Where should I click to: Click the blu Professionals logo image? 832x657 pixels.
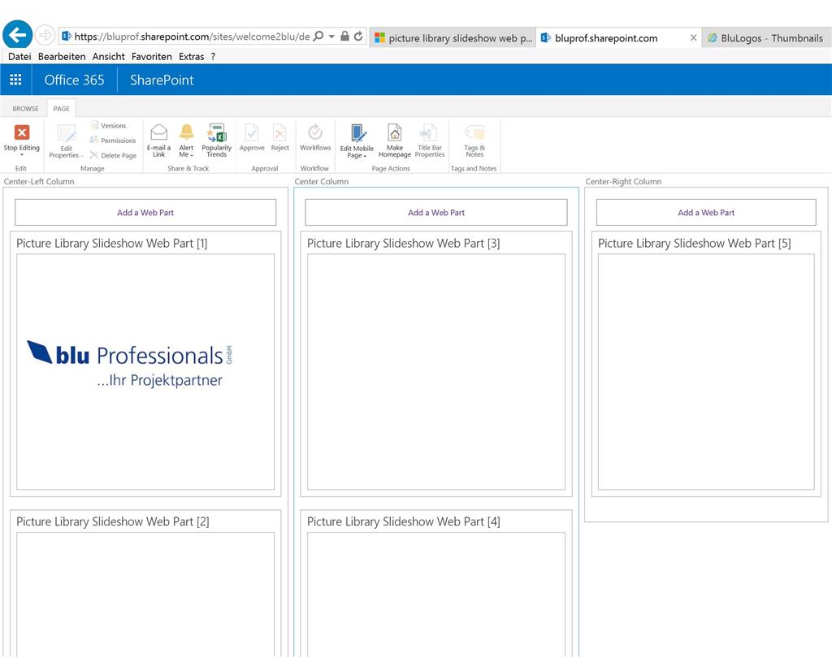pos(129,364)
